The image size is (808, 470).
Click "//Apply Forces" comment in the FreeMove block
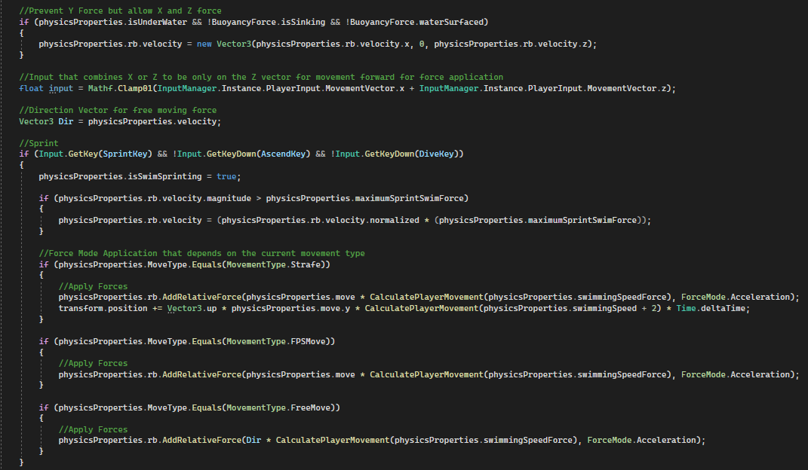94,430
